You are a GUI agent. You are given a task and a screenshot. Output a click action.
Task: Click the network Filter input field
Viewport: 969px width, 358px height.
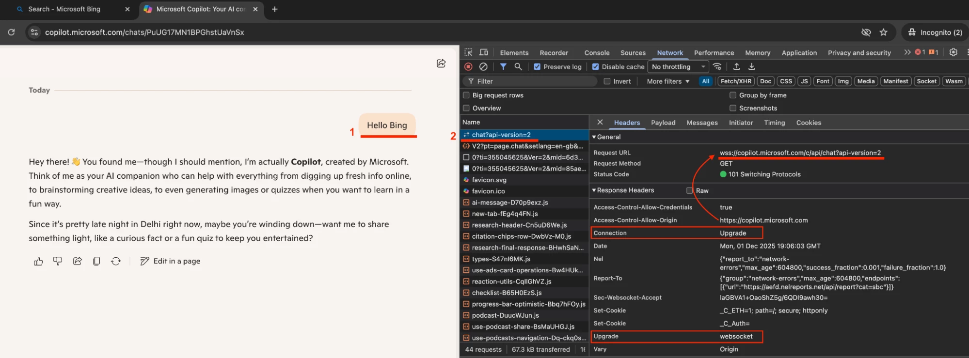click(x=531, y=81)
